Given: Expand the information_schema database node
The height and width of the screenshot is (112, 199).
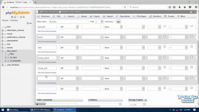Looking at the screenshot, I should (2, 30).
